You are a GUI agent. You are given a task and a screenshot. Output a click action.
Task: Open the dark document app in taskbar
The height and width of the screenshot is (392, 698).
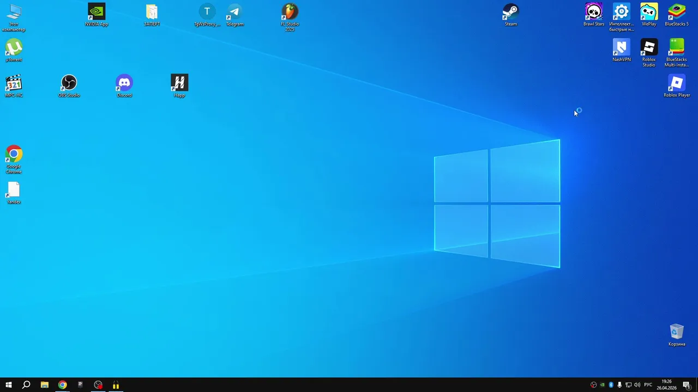80,385
